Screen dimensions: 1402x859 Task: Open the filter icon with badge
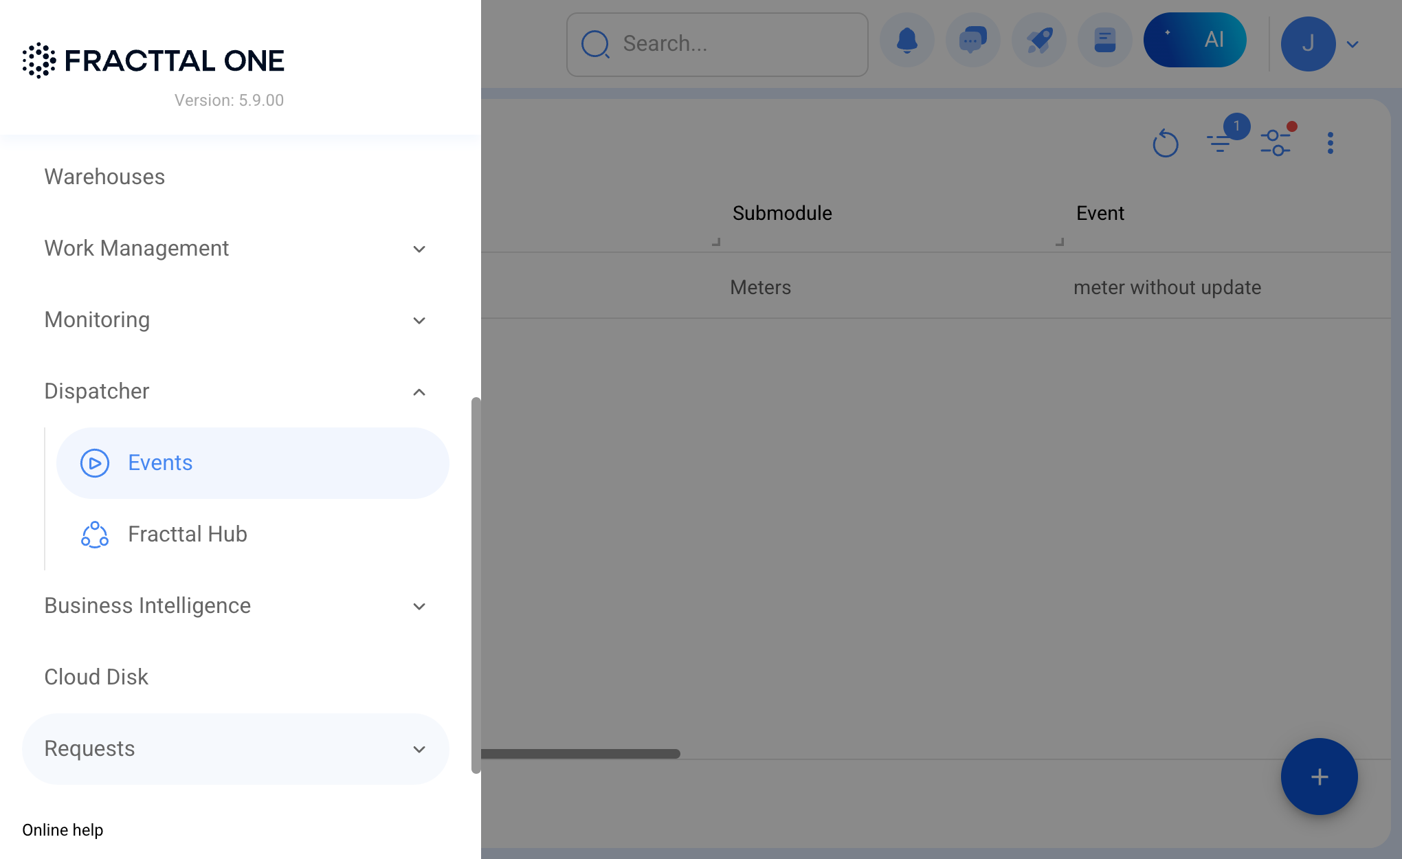[x=1221, y=142]
